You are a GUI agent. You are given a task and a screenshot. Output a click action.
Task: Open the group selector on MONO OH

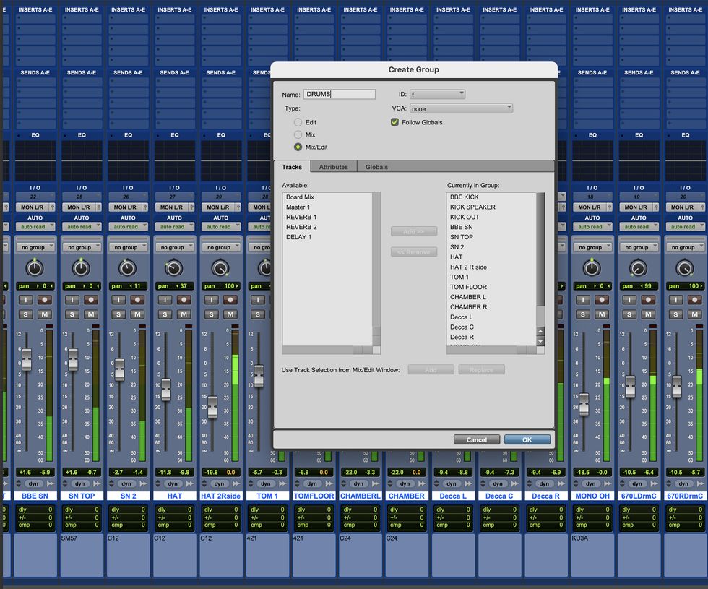click(x=592, y=247)
